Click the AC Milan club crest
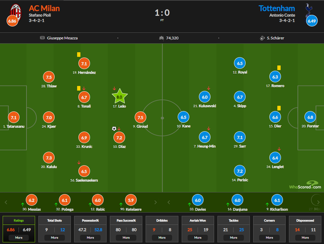This screenshot has height=244, width=324. pos(17,10)
